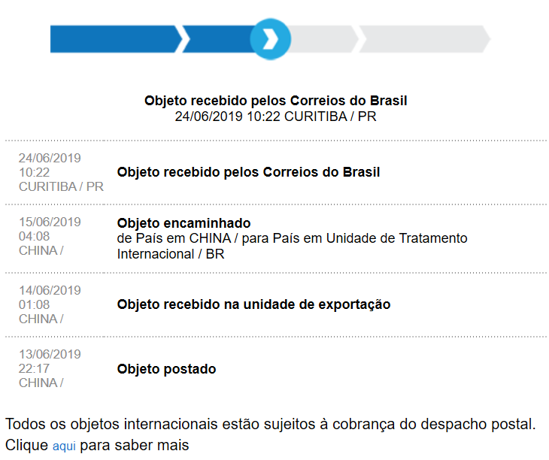Select the 15/06/2019 event date

(x=50, y=222)
